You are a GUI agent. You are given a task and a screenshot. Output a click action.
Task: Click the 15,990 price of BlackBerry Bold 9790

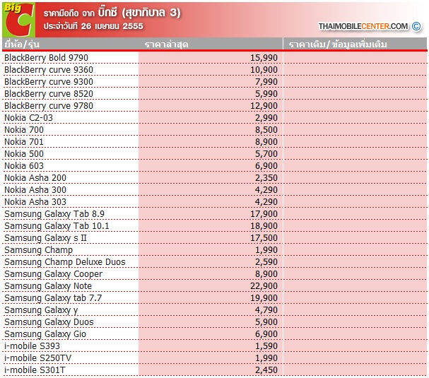coord(264,58)
